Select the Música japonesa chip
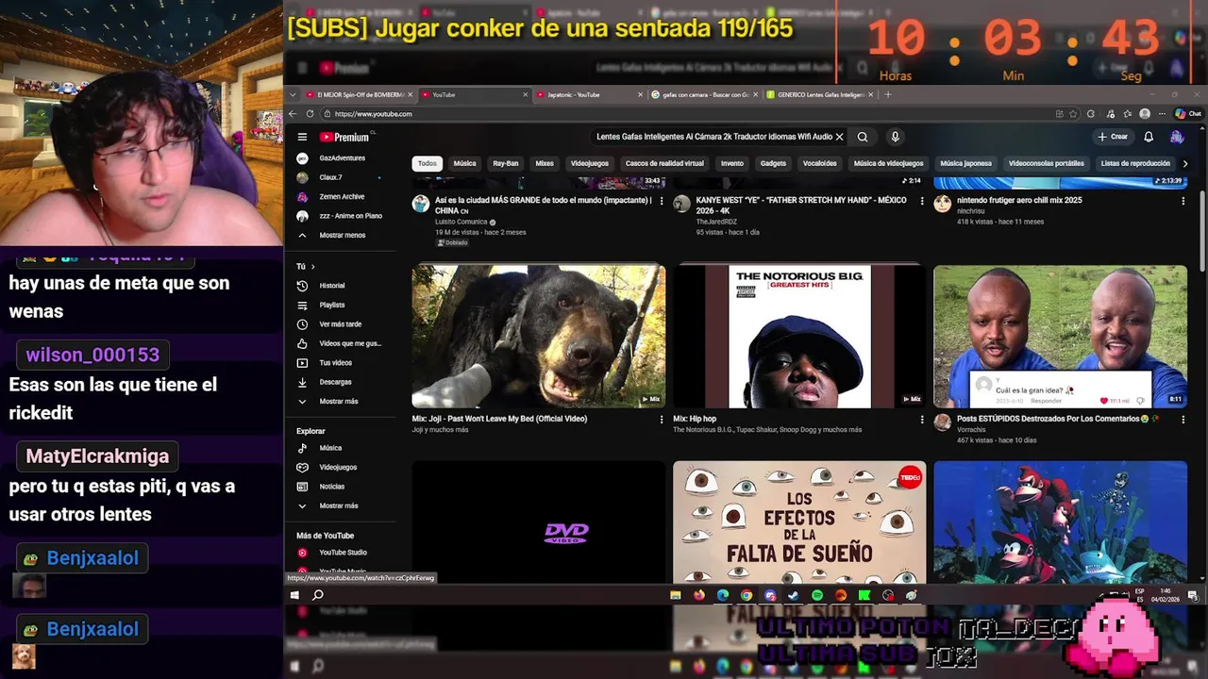1208x679 pixels. tap(965, 163)
